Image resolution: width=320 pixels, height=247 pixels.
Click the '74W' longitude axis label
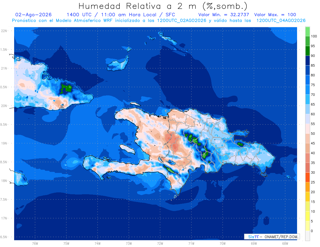pos(98,244)
